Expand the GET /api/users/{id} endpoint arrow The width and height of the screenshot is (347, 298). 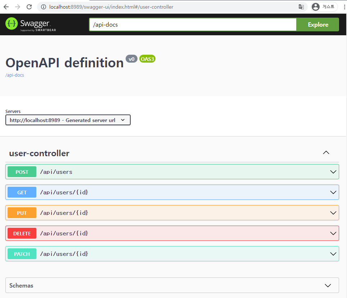[x=332, y=192]
